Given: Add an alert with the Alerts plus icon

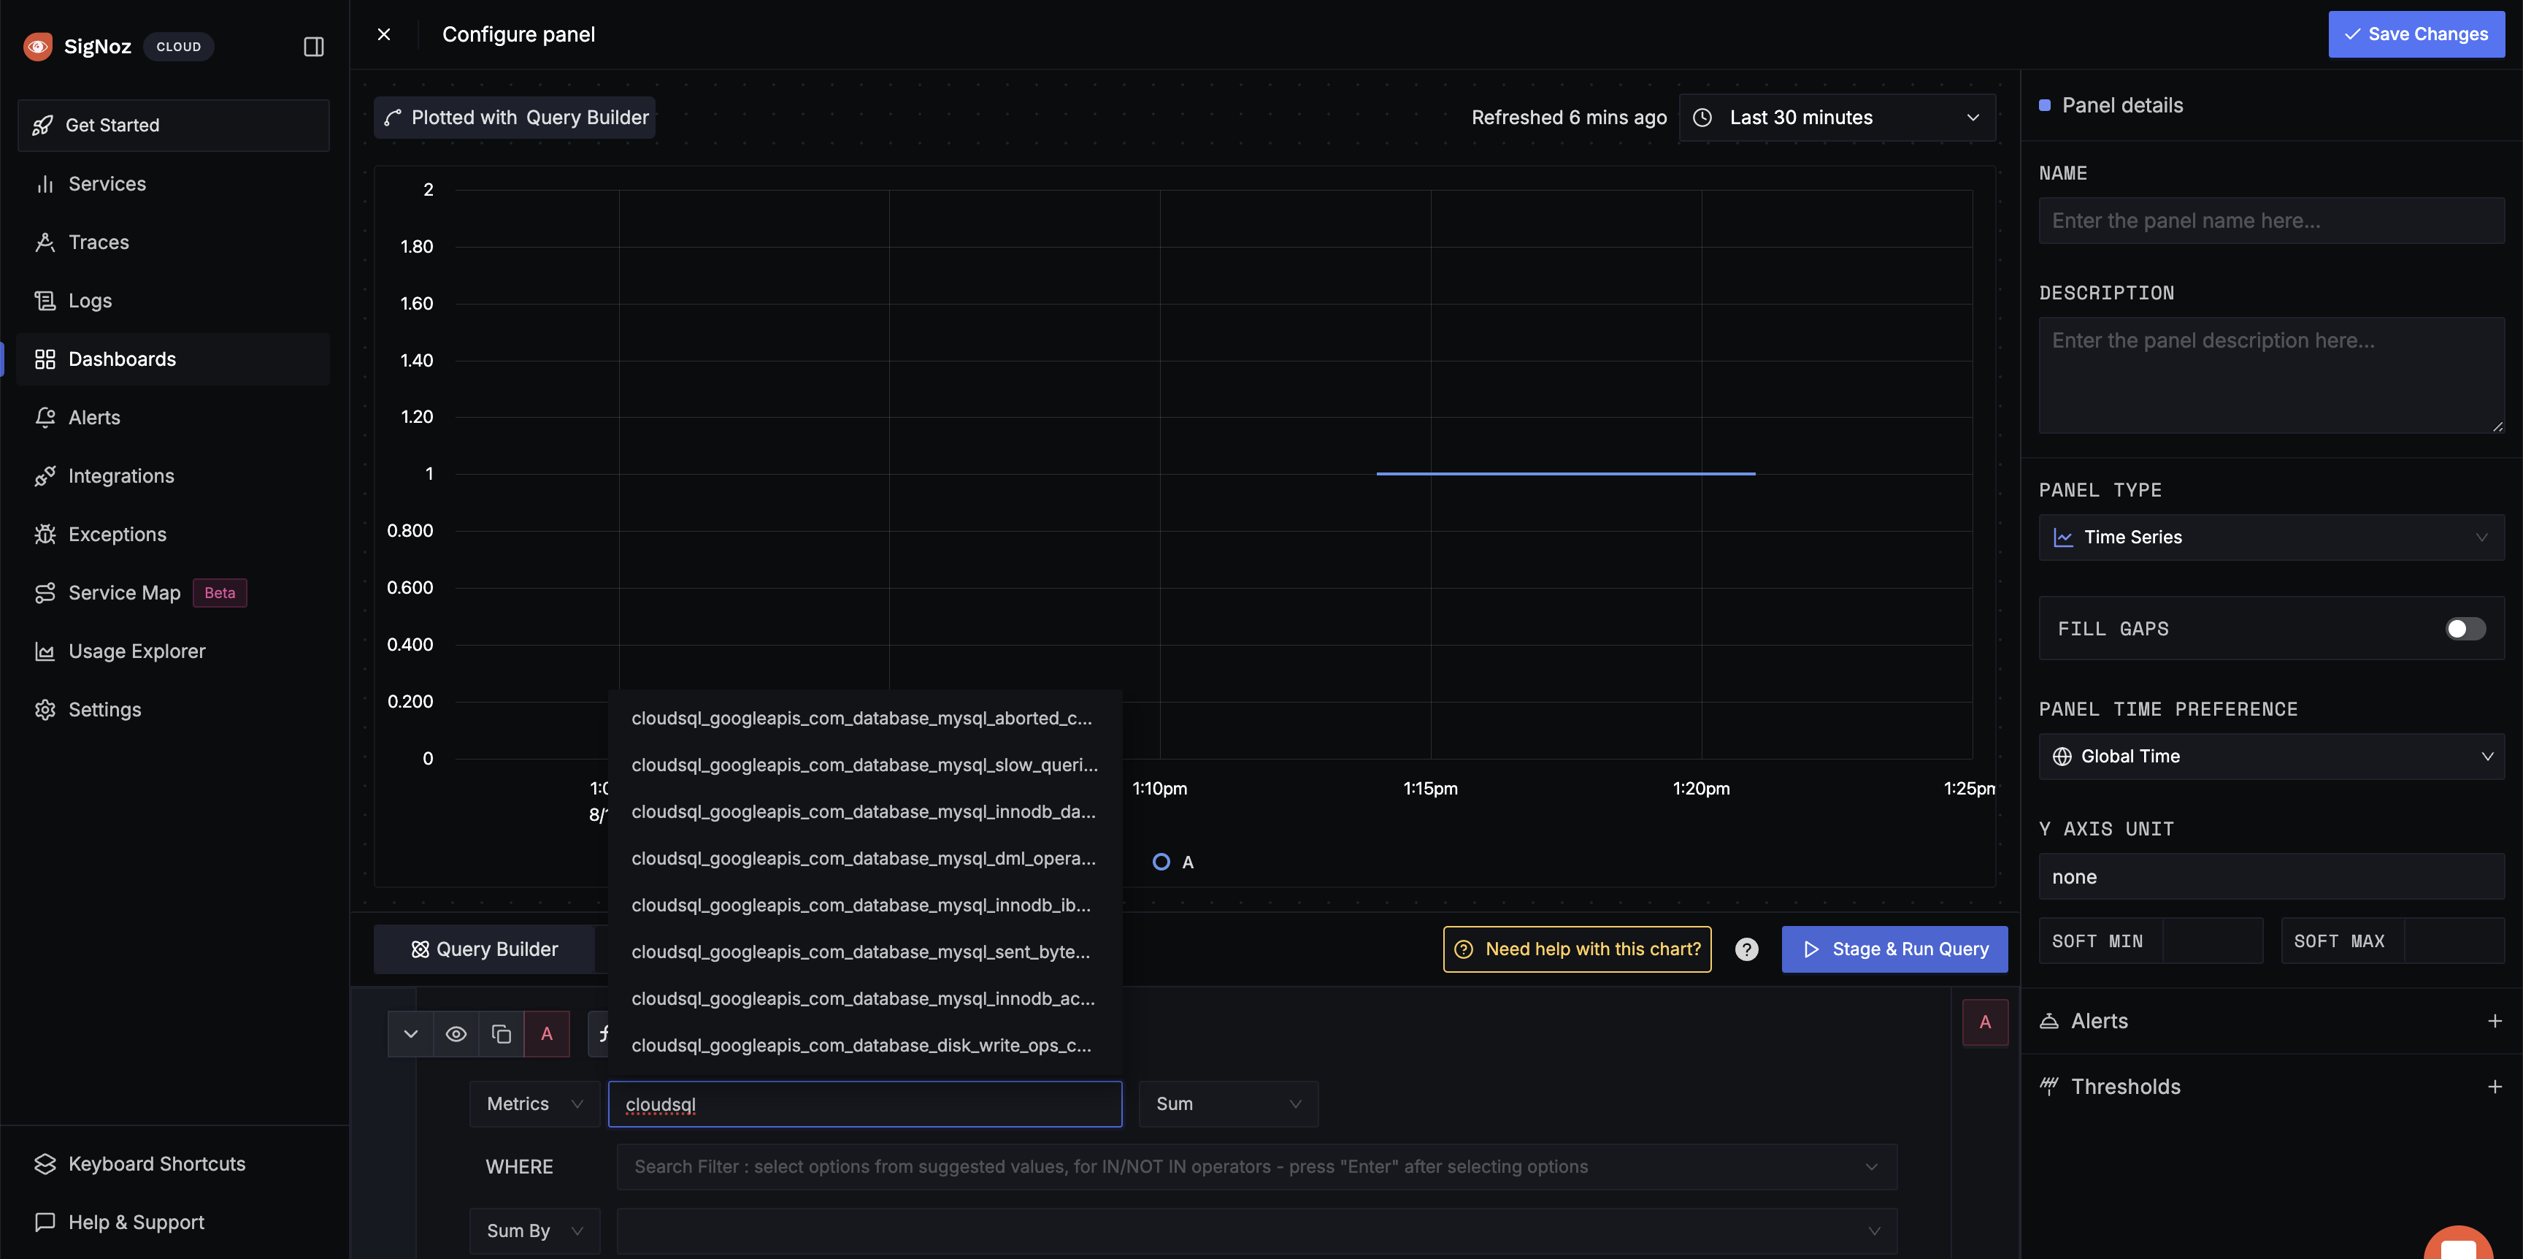Looking at the screenshot, I should (2495, 1021).
